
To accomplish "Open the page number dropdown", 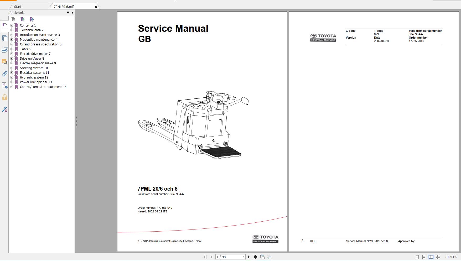I will coord(244,257).
